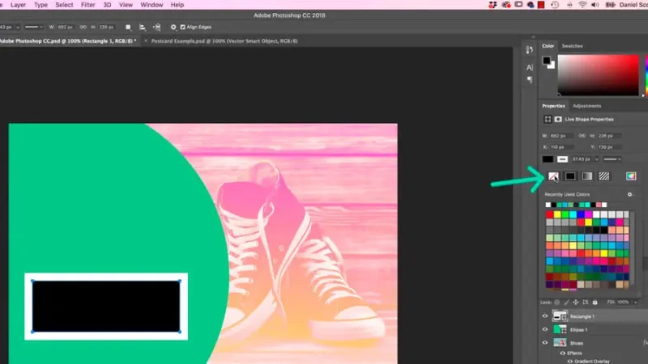Lock position move icon in Layers
This screenshot has height=364, width=648.
[576, 303]
